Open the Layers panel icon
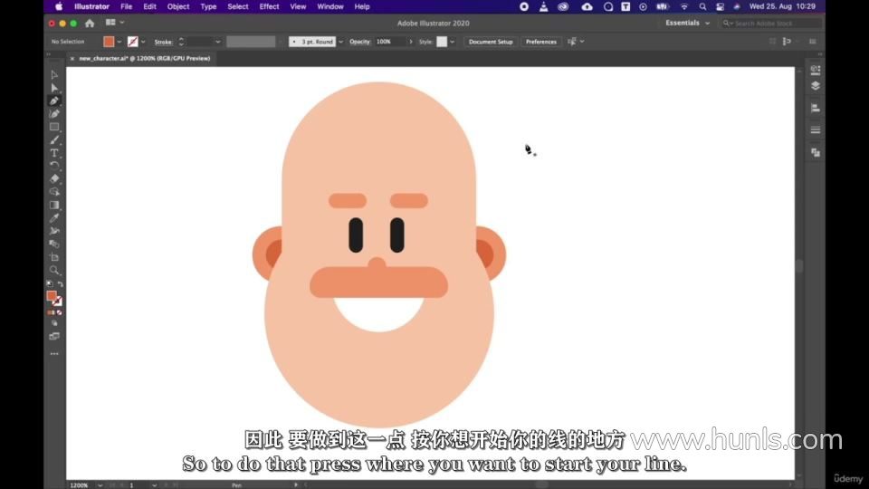This screenshot has height=489, width=869. pos(816,86)
